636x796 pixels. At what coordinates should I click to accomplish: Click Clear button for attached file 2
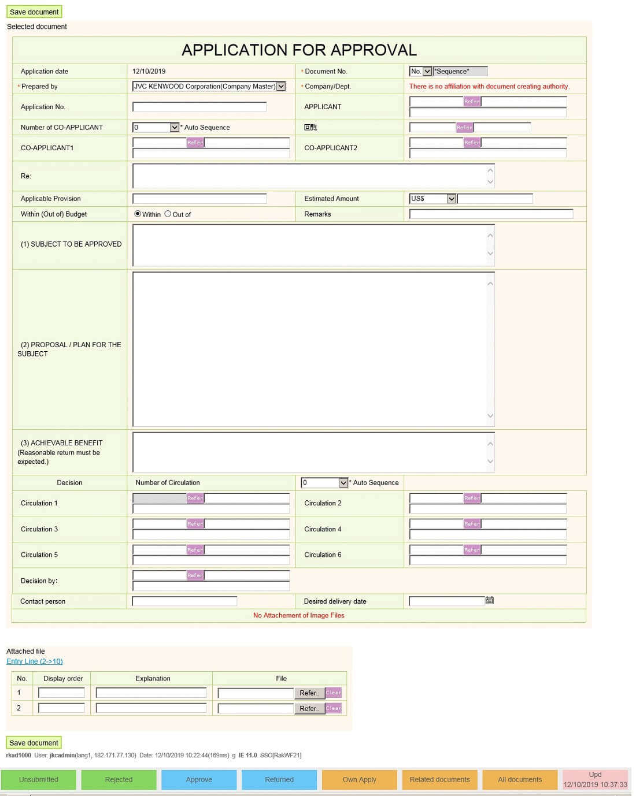[x=334, y=708]
